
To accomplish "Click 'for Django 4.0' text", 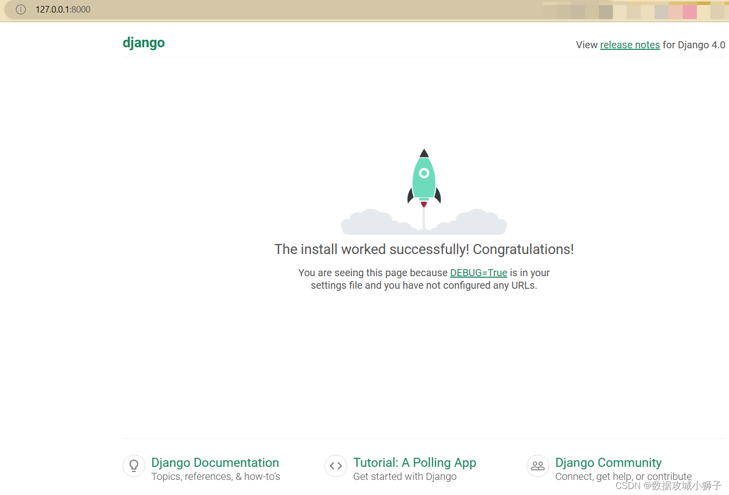I will coord(694,45).
